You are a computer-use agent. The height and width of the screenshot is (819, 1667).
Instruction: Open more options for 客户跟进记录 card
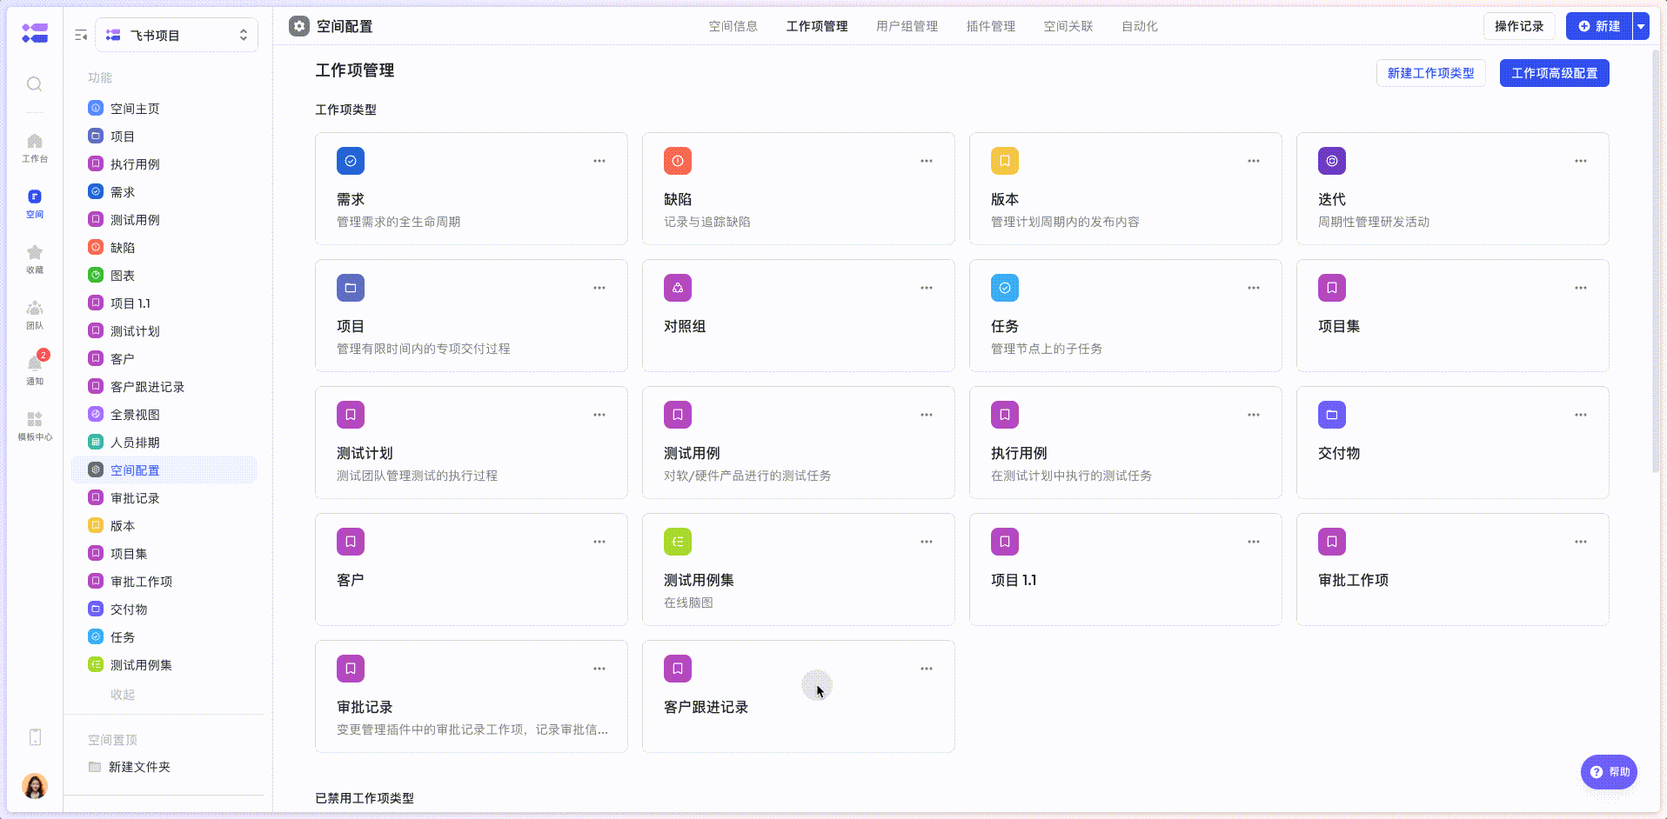[927, 669]
